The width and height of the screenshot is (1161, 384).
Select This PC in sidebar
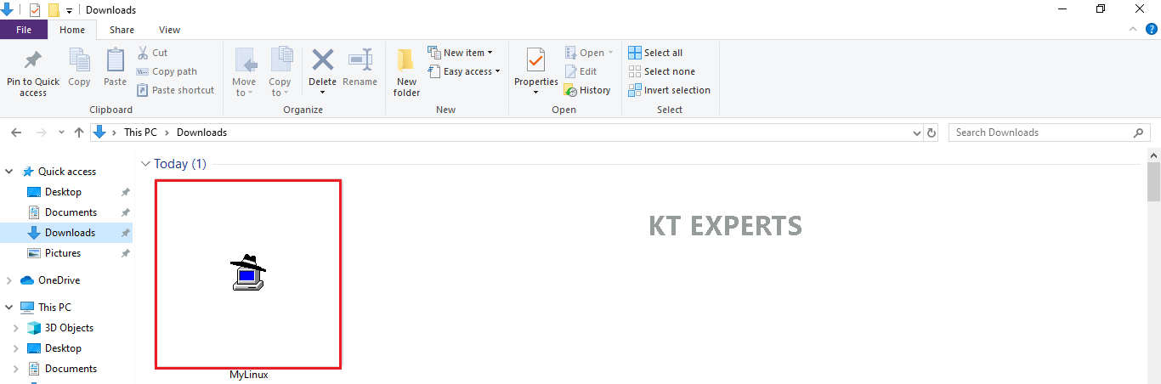tap(54, 308)
